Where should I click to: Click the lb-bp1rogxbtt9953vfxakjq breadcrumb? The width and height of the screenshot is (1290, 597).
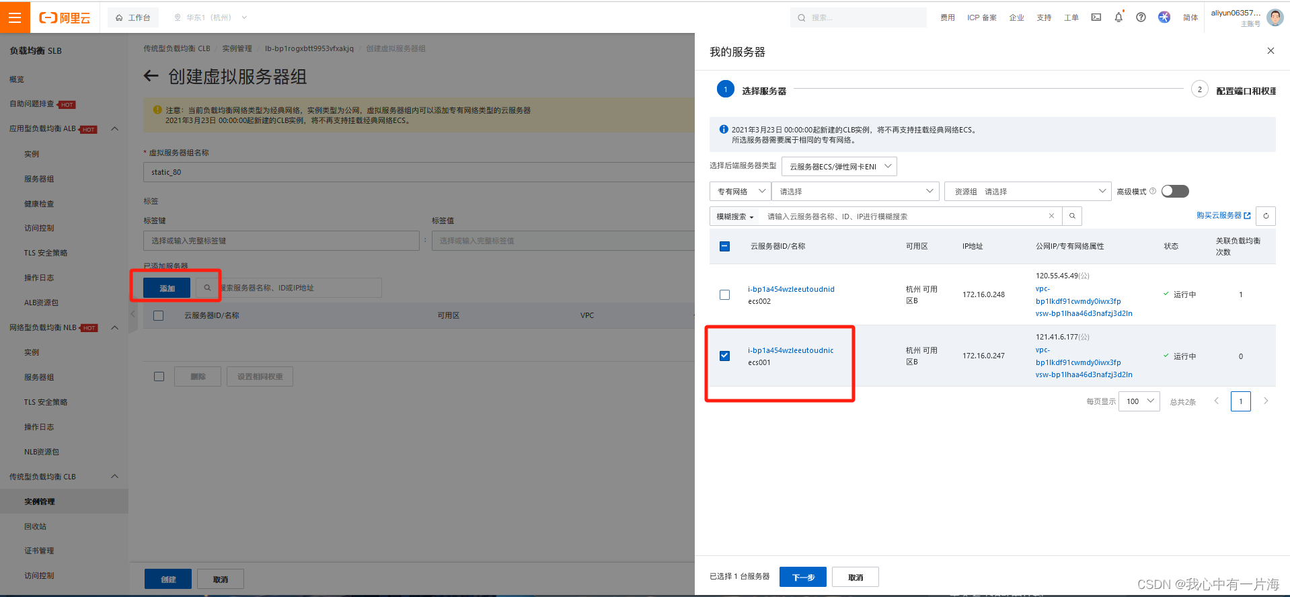tap(309, 48)
